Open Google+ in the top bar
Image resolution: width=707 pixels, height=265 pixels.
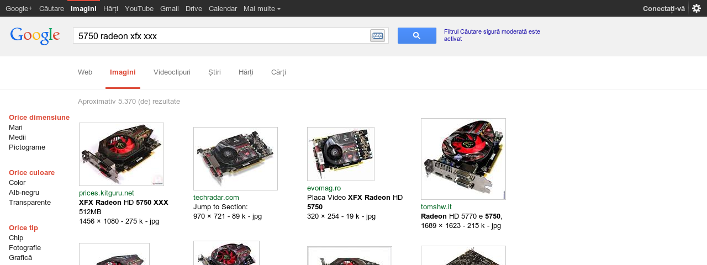coord(19,8)
